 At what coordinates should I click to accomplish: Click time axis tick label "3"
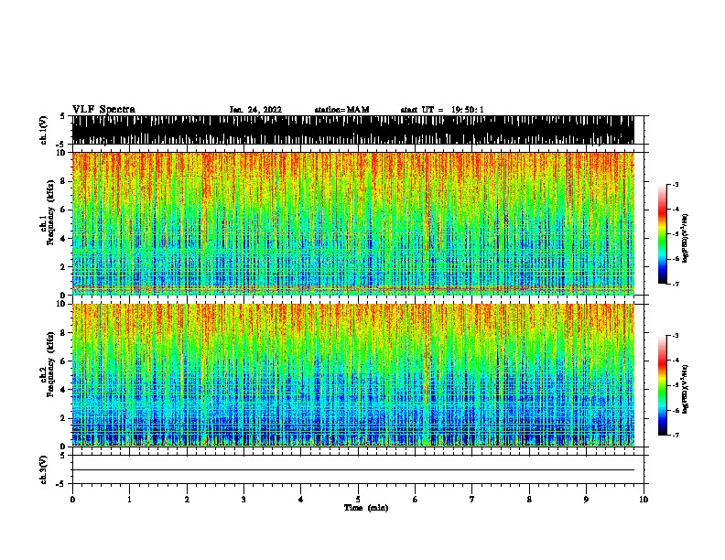pyautogui.click(x=243, y=500)
